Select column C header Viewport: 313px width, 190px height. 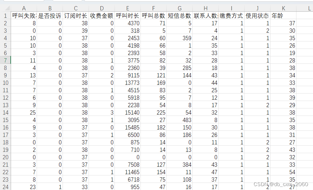click(76, 8)
